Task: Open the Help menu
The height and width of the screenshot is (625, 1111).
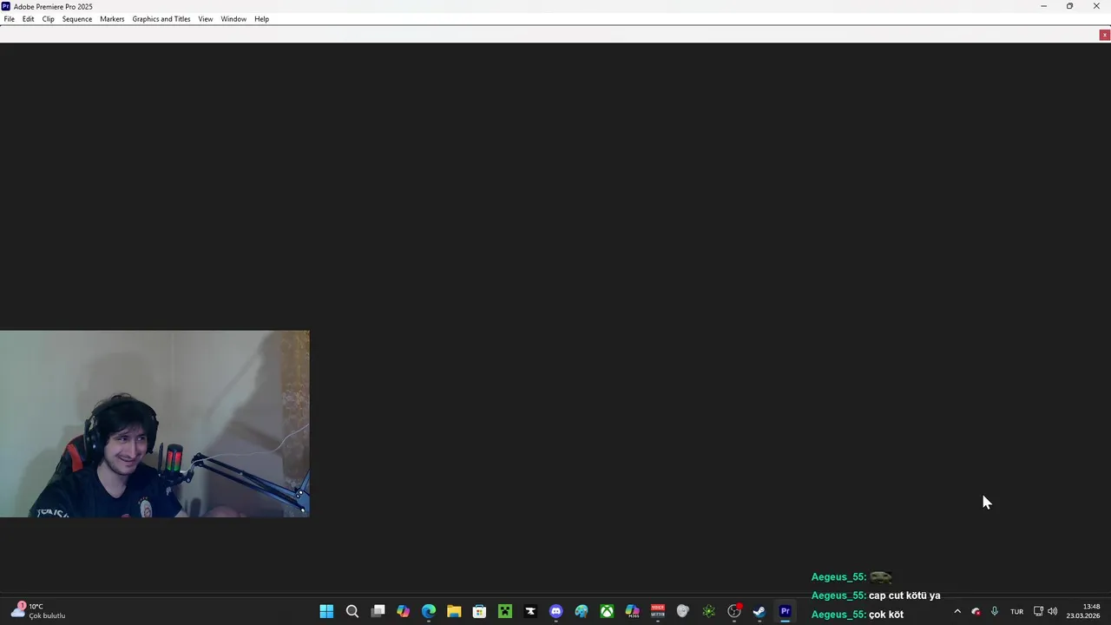Action: [x=261, y=19]
